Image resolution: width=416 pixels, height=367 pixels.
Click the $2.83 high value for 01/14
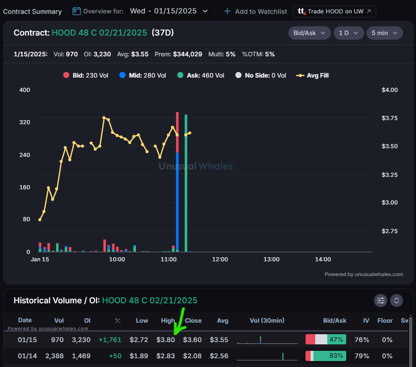(x=165, y=356)
